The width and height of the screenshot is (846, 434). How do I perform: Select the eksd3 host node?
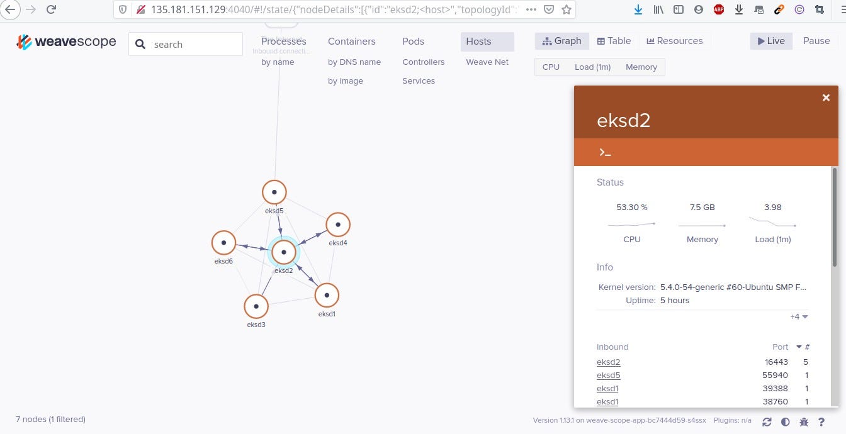pyautogui.click(x=256, y=306)
